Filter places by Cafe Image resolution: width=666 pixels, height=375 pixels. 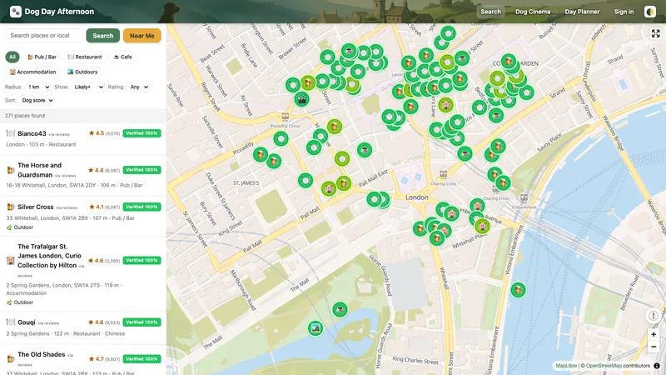click(x=122, y=57)
